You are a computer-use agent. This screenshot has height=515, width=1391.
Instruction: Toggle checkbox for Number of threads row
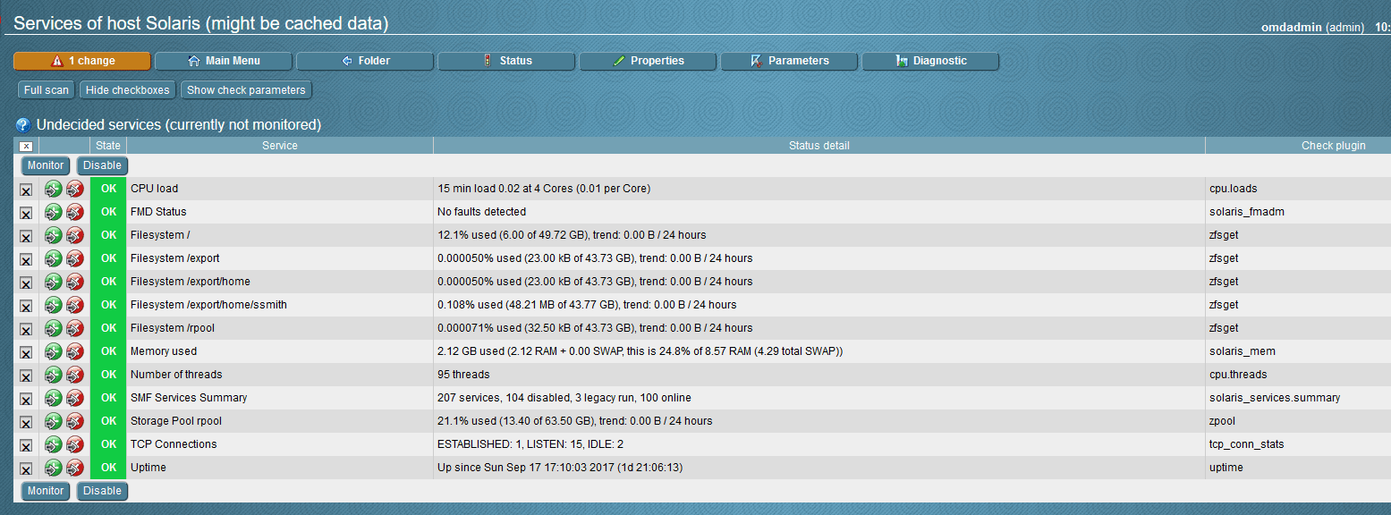click(26, 376)
